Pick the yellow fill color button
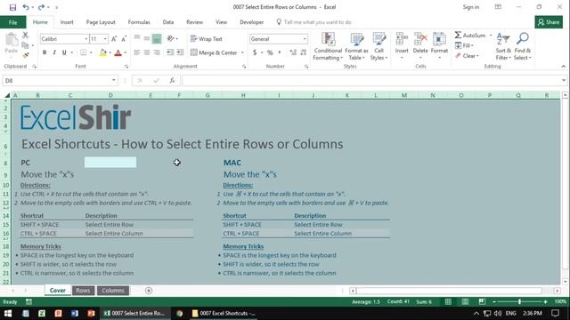570x320 pixels. click(103, 52)
